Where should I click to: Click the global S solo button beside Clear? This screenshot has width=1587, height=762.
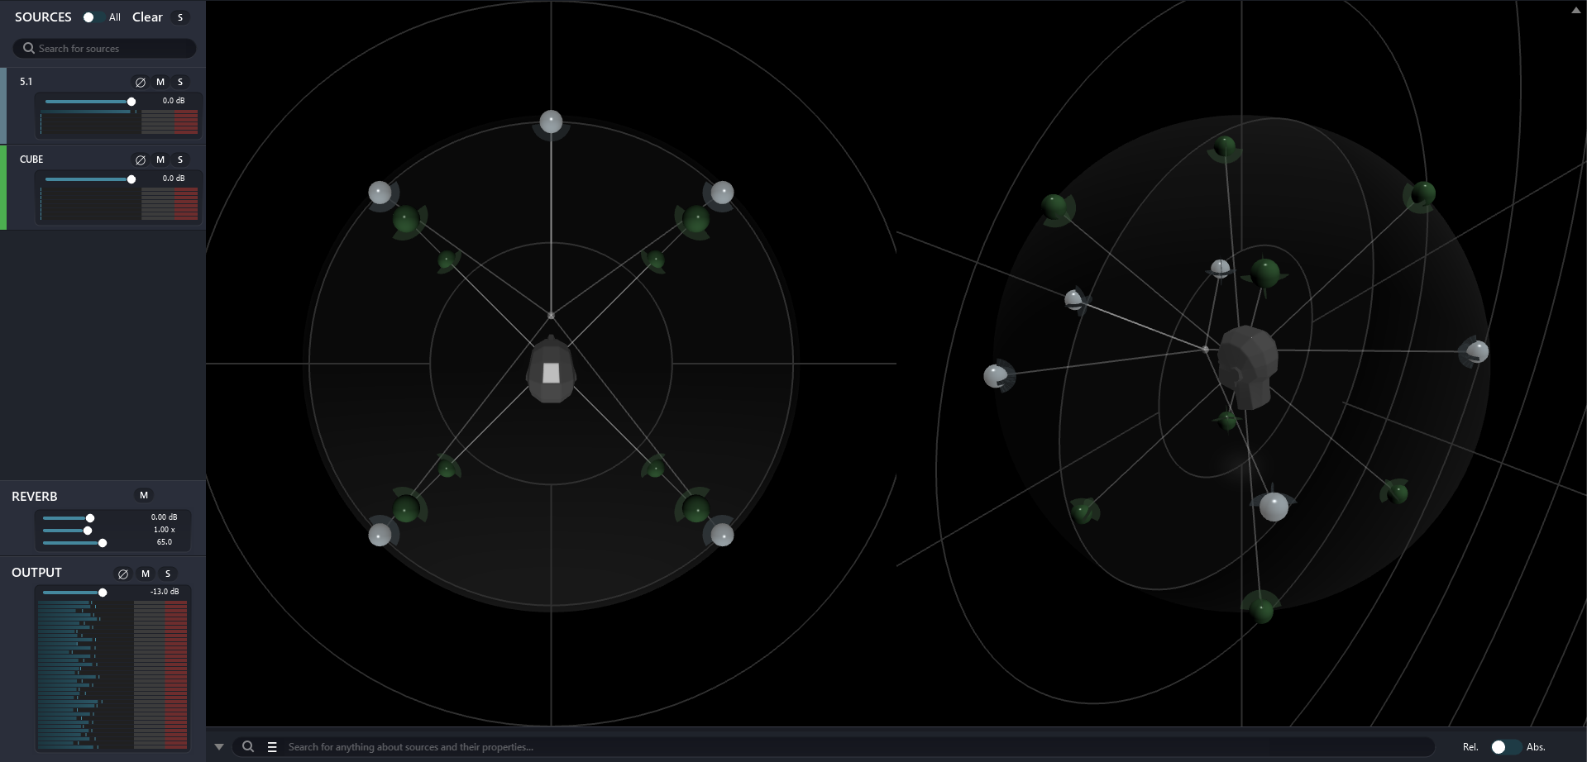point(180,17)
